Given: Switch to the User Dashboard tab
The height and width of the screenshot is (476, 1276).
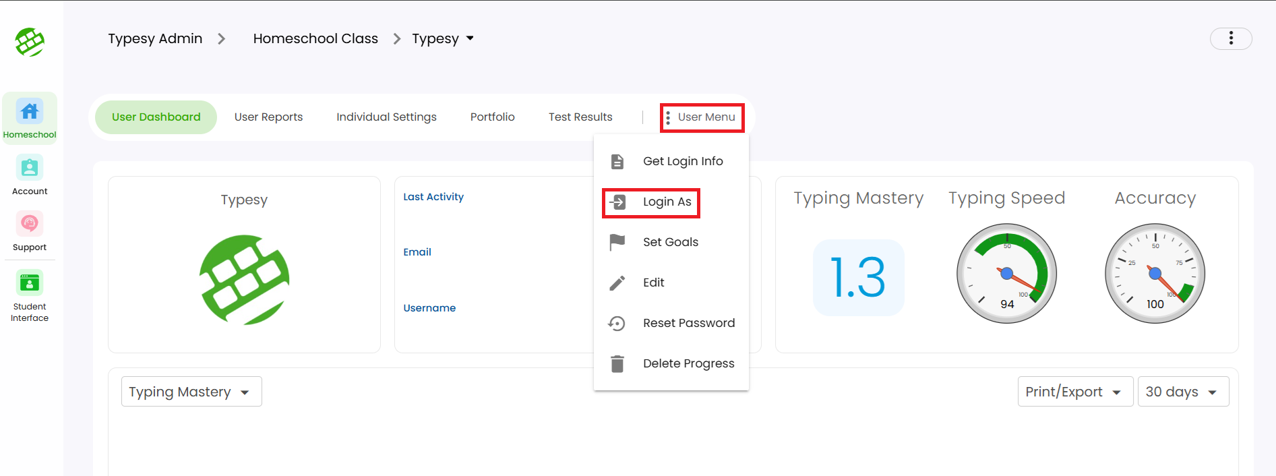Looking at the screenshot, I should pyautogui.click(x=156, y=117).
